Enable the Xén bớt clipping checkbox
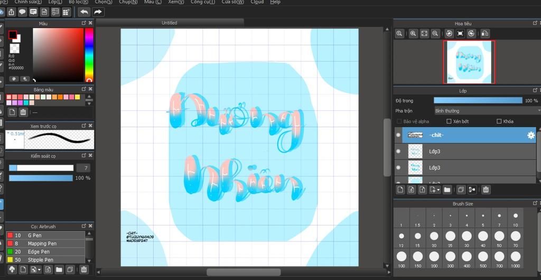The height and width of the screenshot is (280, 541). [449, 122]
